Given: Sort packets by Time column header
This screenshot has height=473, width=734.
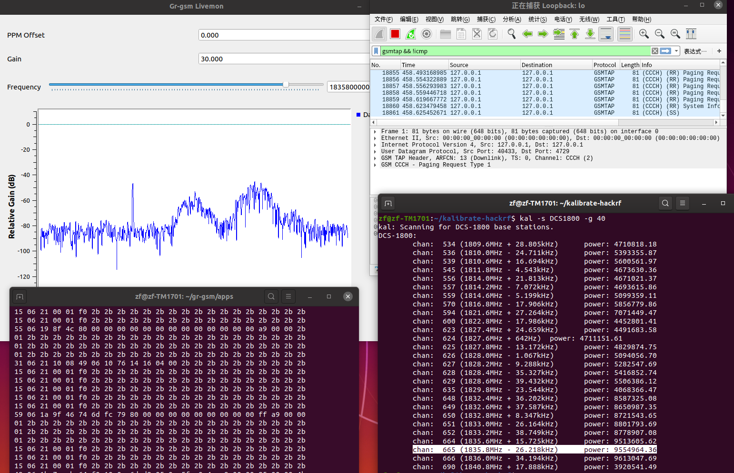Looking at the screenshot, I should (424, 65).
